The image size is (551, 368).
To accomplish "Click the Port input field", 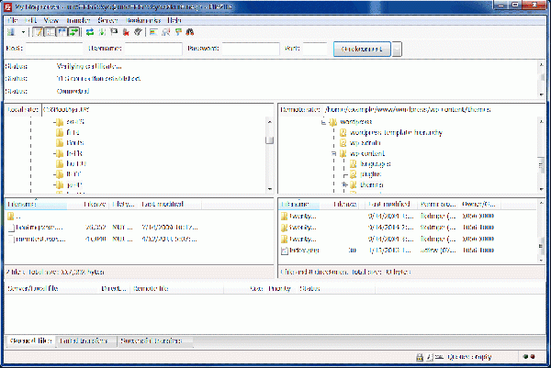I will [x=315, y=49].
